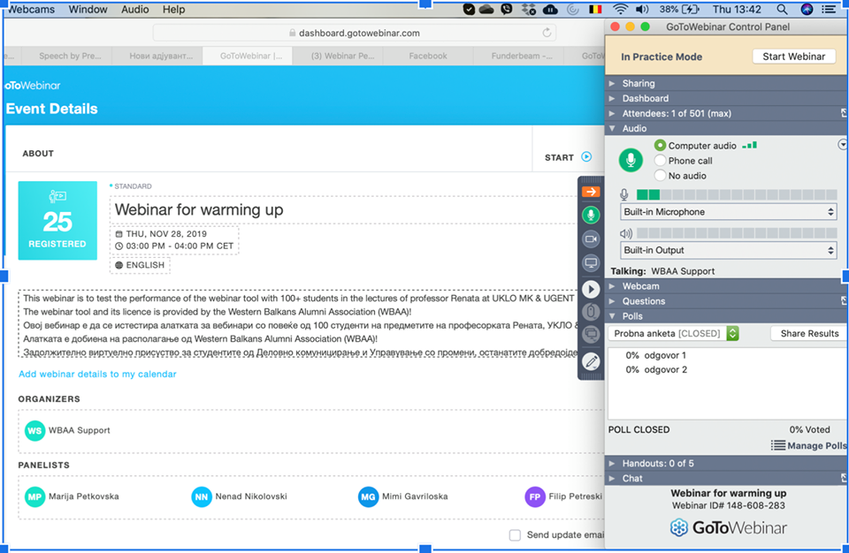
Task: Open Siri from the menu bar
Action: coord(807,9)
